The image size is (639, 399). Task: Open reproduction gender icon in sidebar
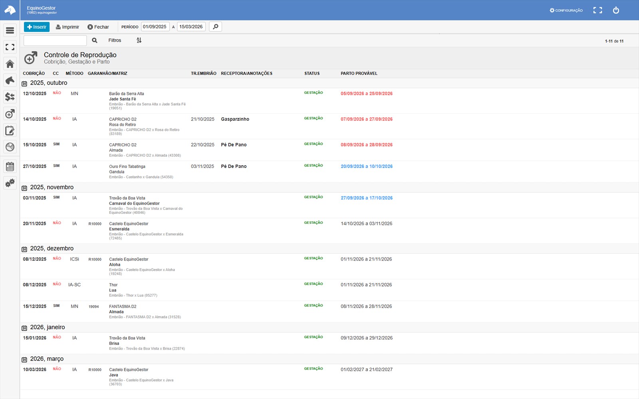(x=10, y=114)
